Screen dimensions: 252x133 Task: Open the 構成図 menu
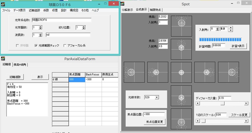[x=74, y=10]
